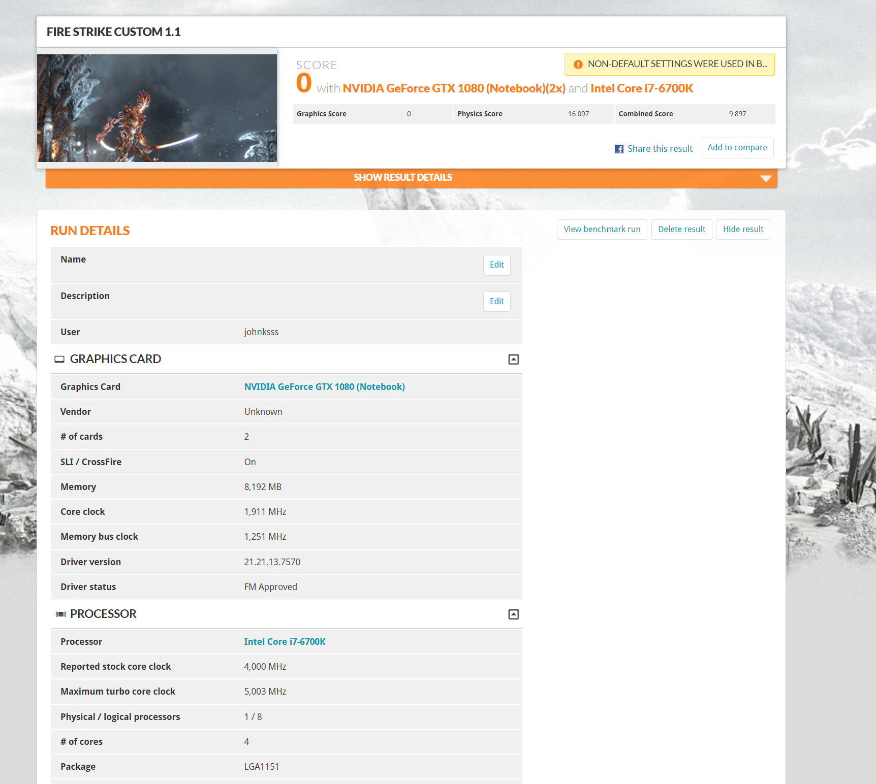Click Memory bus clock value 1,251 MHz
The image size is (876, 784).
pyautogui.click(x=265, y=537)
